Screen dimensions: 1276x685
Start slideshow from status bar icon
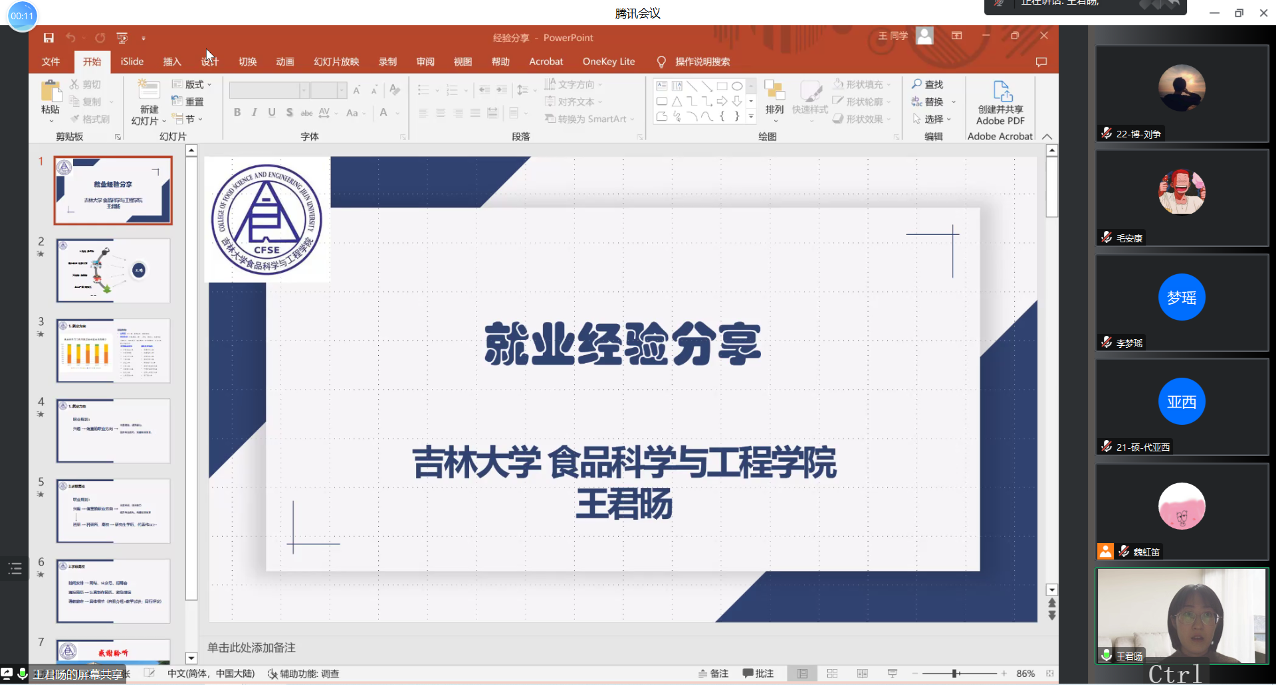point(892,674)
